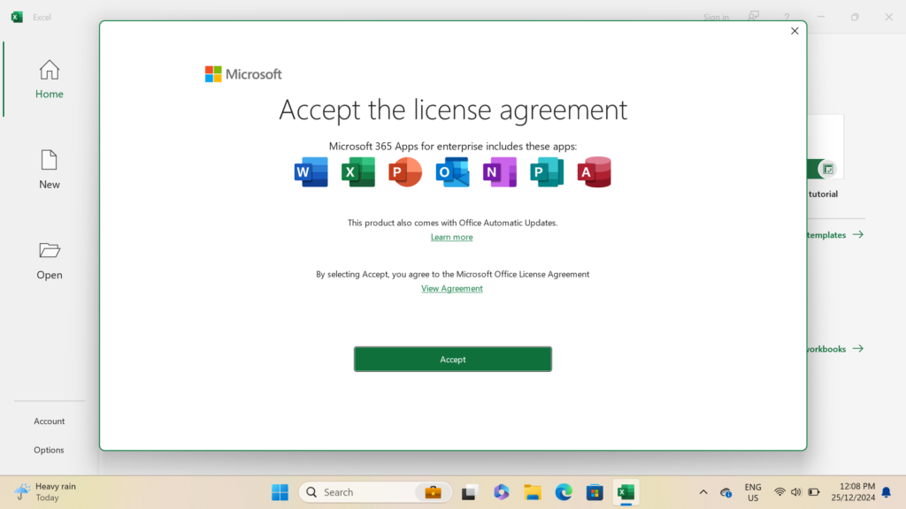Click the briefcase icon in search box
Image resolution: width=906 pixels, height=509 pixels.
(x=433, y=492)
